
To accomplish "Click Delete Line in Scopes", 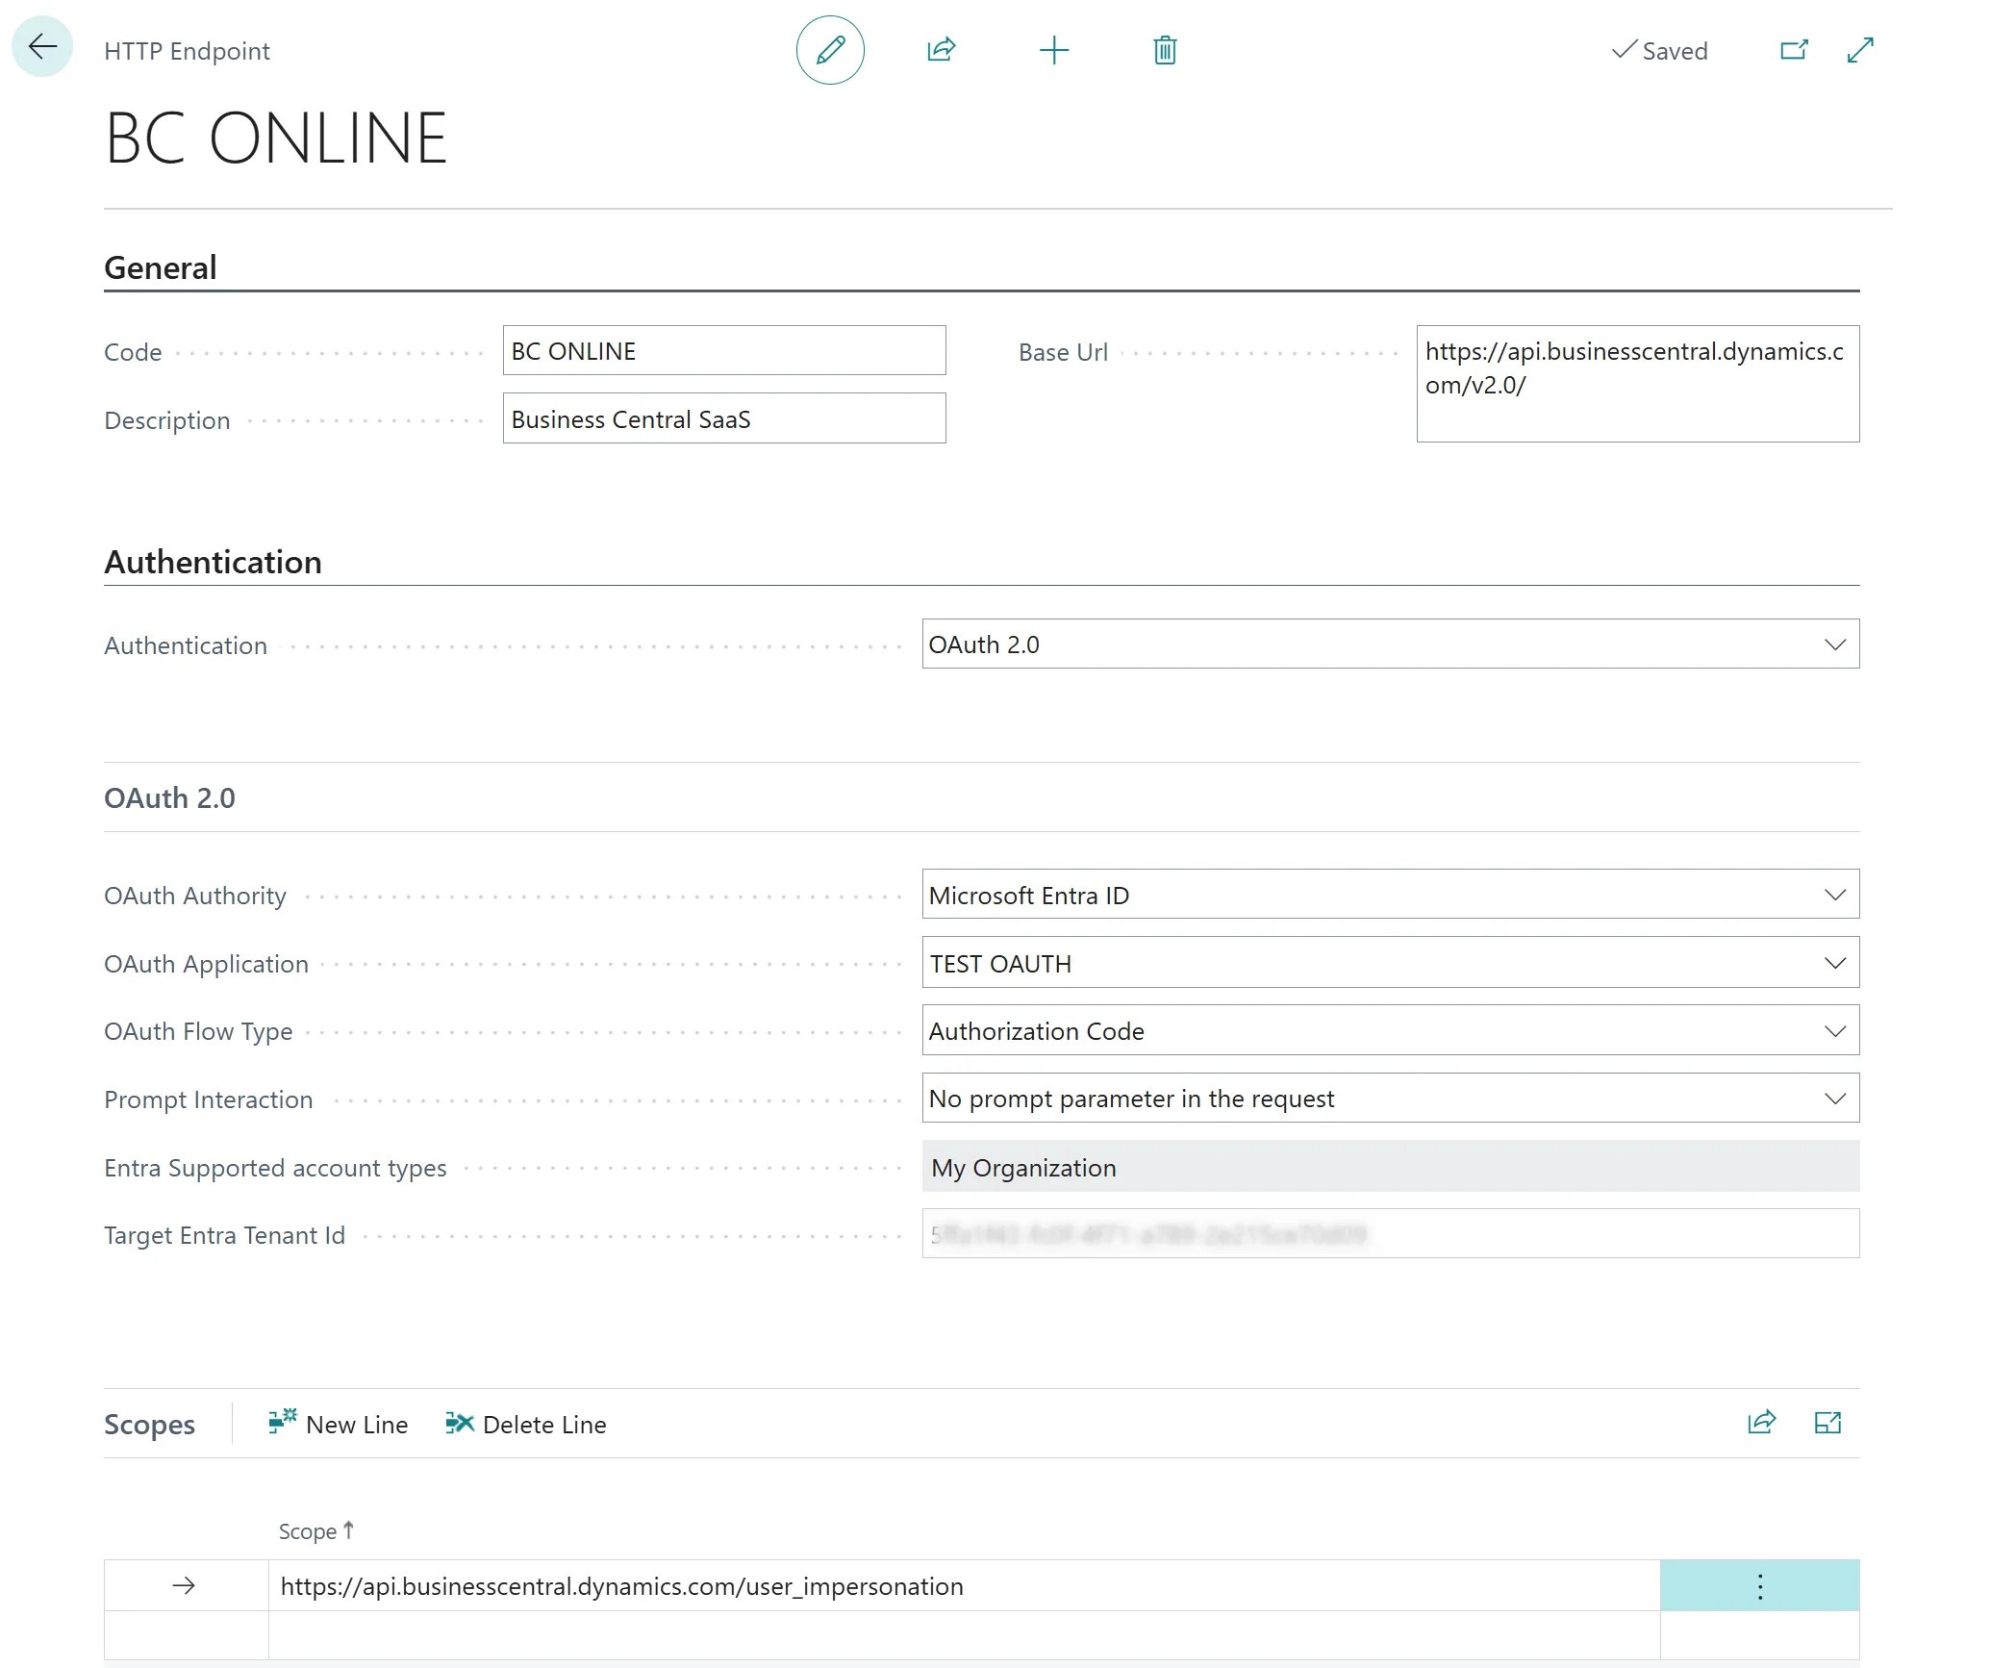I will tap(525, 1424).
